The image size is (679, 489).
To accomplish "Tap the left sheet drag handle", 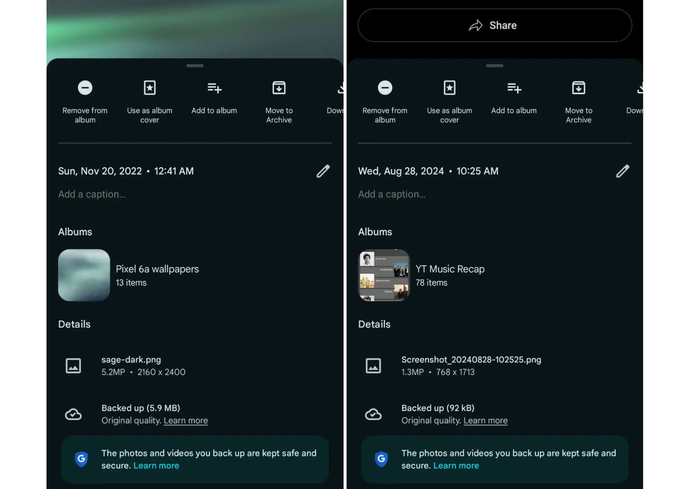I will click(x=195, y=66).
